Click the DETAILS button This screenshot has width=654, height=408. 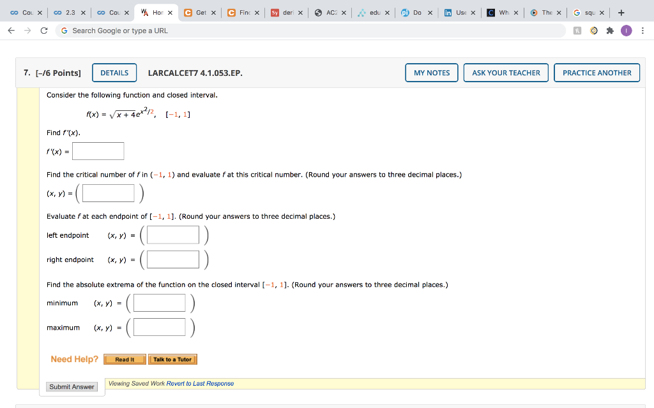point(114,73)
